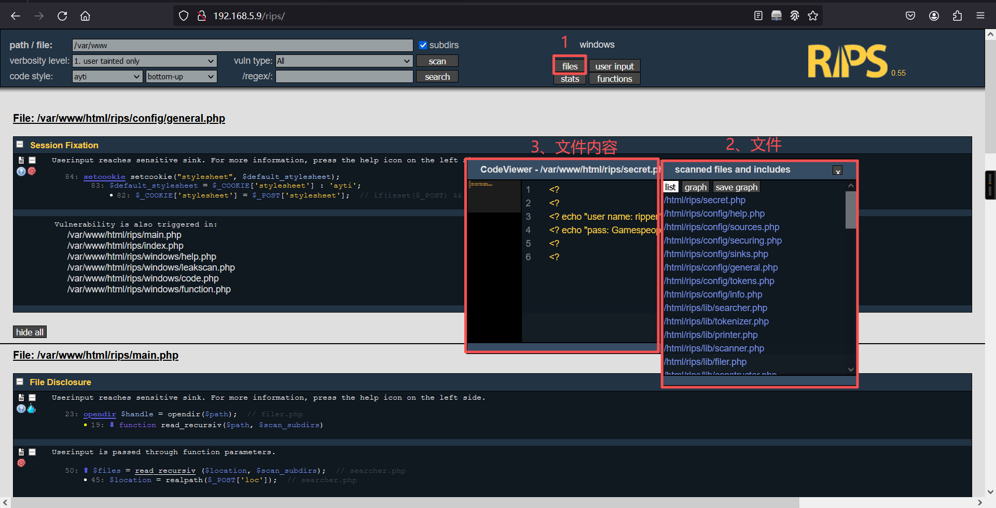The width and height of the screenshot is (996, 508).
Task: Open the files window
Action: (570, 66)
